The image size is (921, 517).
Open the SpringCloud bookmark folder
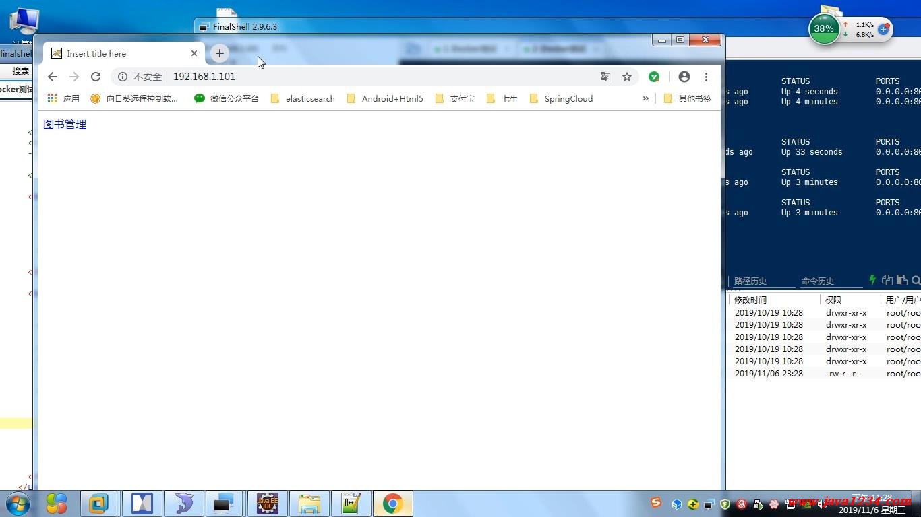561,98
